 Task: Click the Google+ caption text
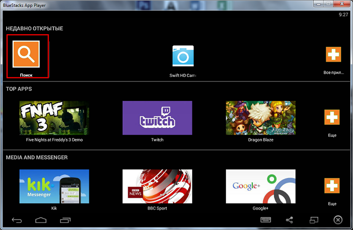(x=260, y=208)
